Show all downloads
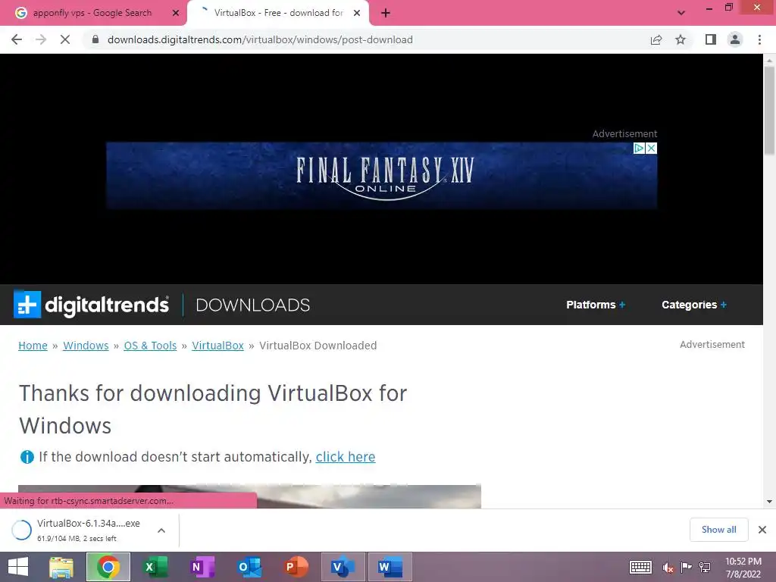776x582 pixels. (x=718, y=530)
